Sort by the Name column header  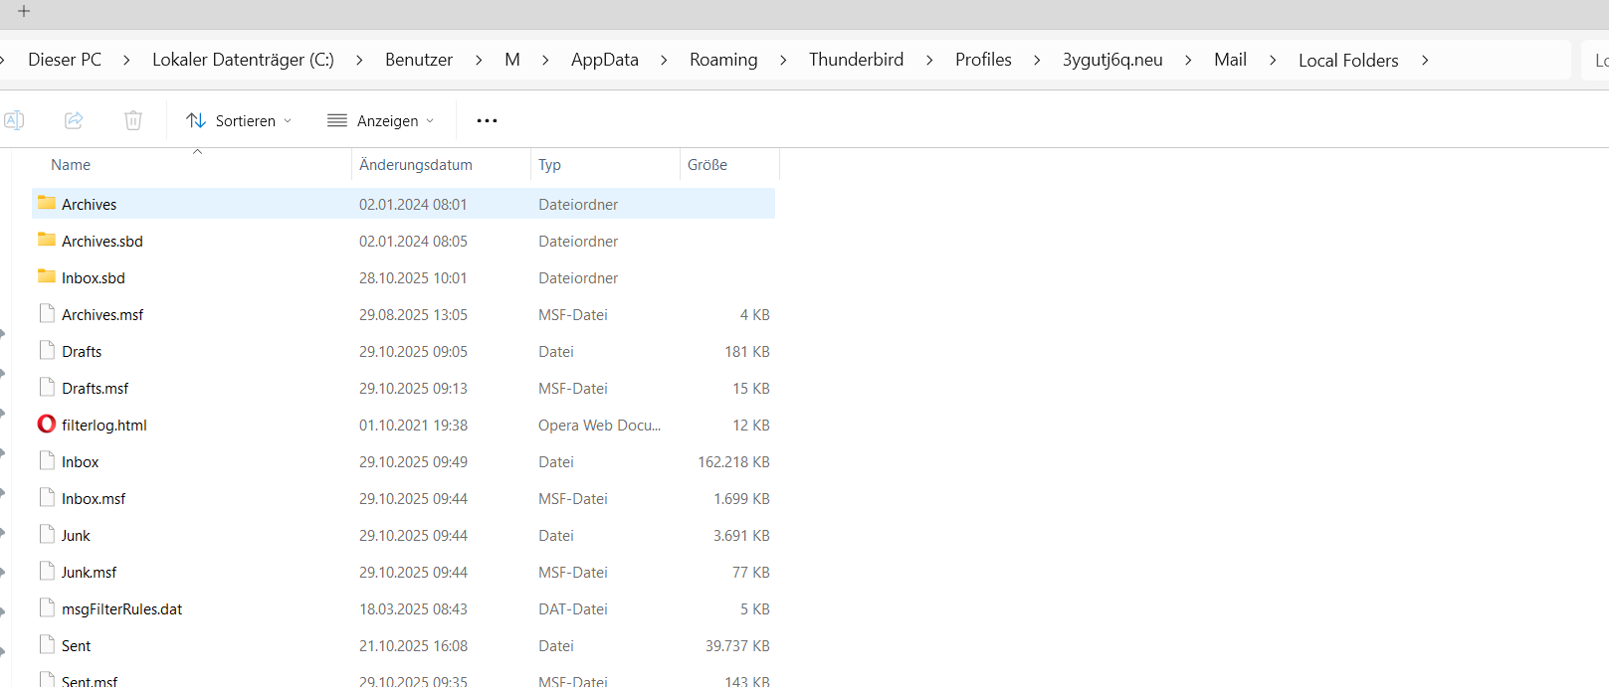(71, 165)
